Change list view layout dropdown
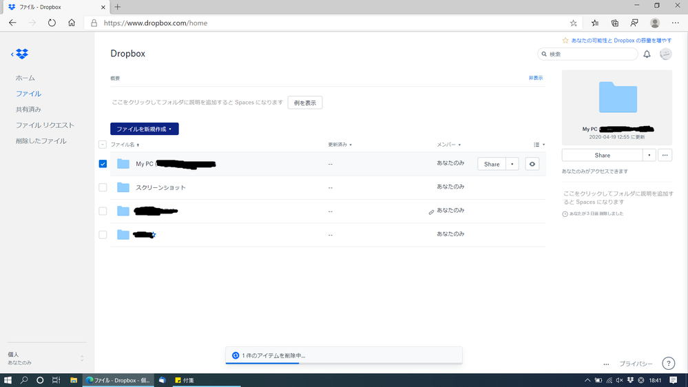 pos(539,145)
